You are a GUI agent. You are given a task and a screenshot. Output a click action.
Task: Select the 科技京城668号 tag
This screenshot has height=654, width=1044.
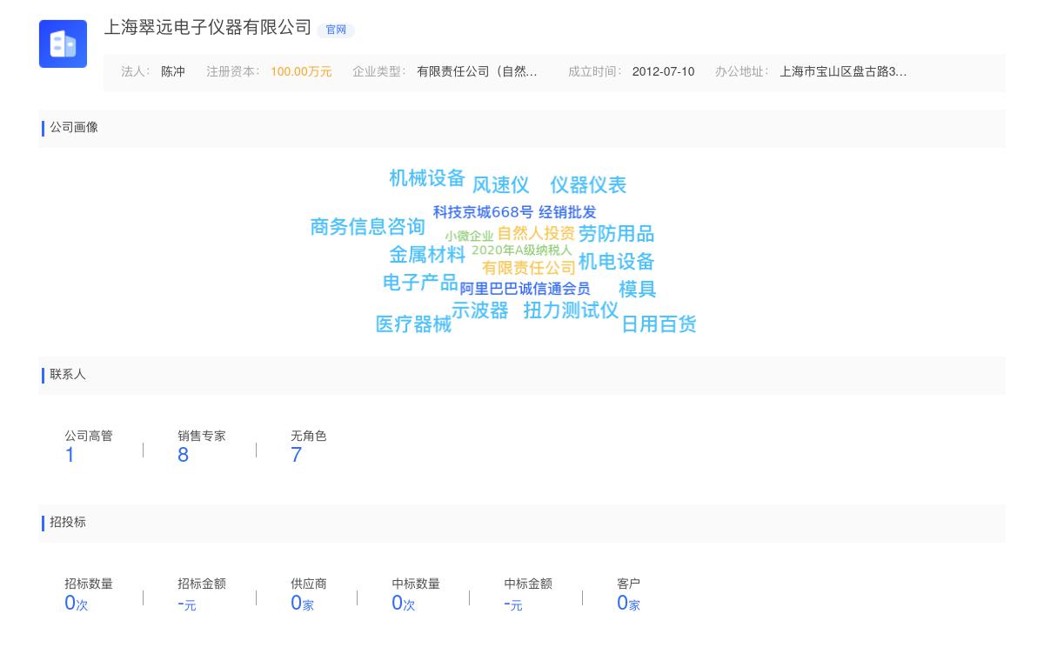tap(483, 212)
